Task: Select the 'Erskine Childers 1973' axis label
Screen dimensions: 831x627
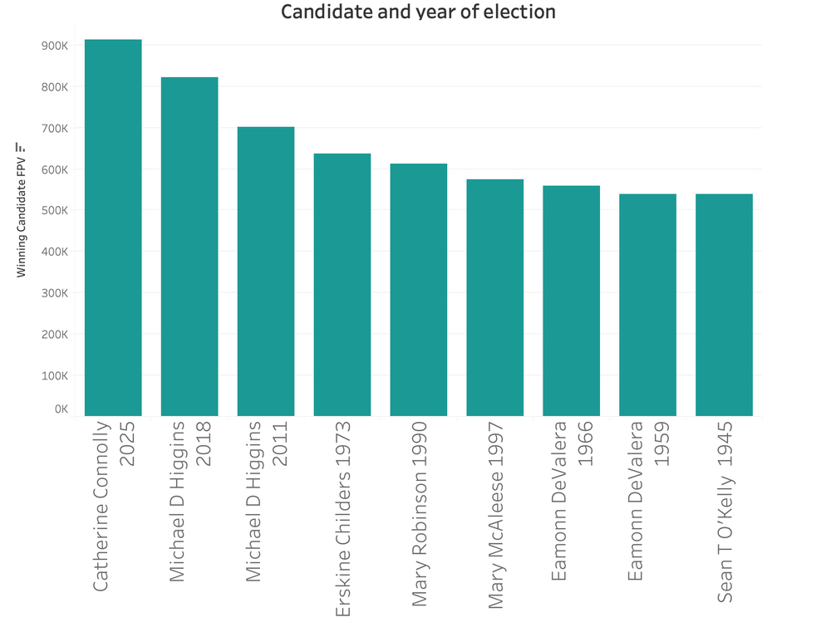Action: (x=342, y=519)
